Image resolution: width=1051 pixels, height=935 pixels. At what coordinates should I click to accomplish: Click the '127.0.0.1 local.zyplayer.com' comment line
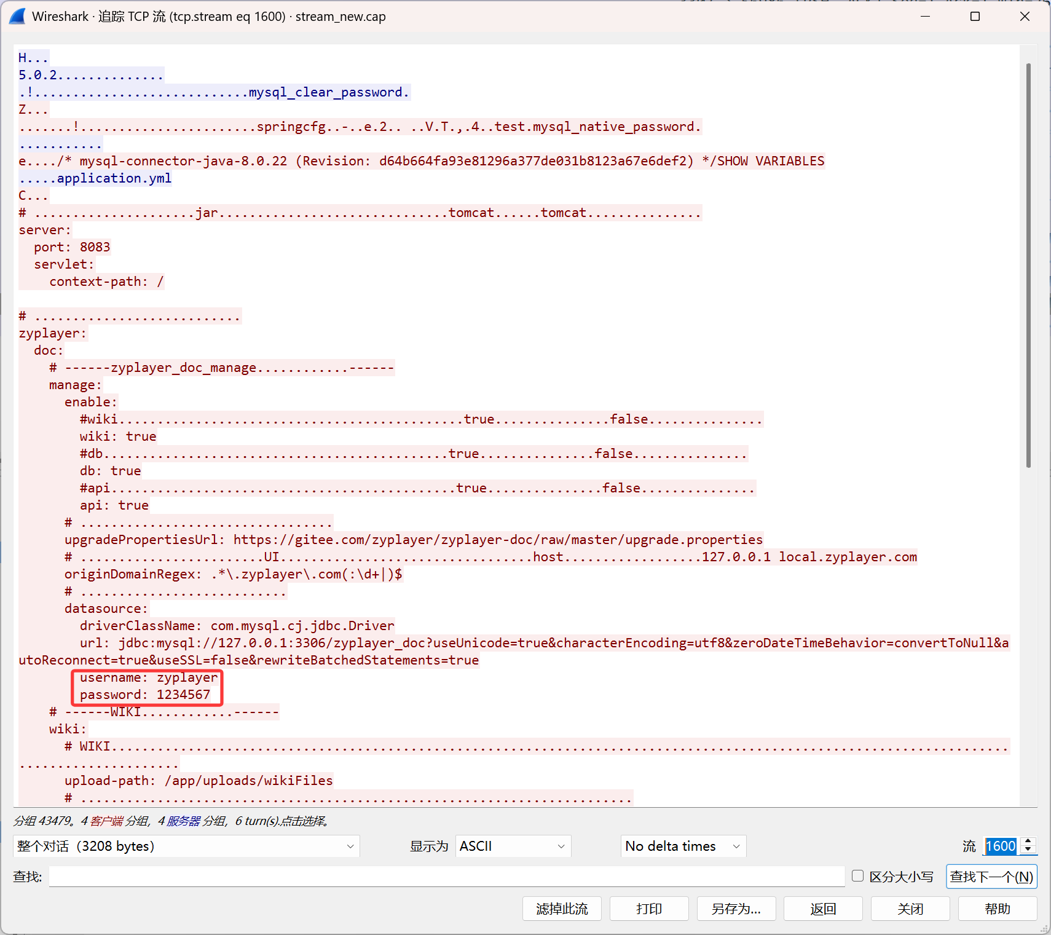(x=491, y=557)
